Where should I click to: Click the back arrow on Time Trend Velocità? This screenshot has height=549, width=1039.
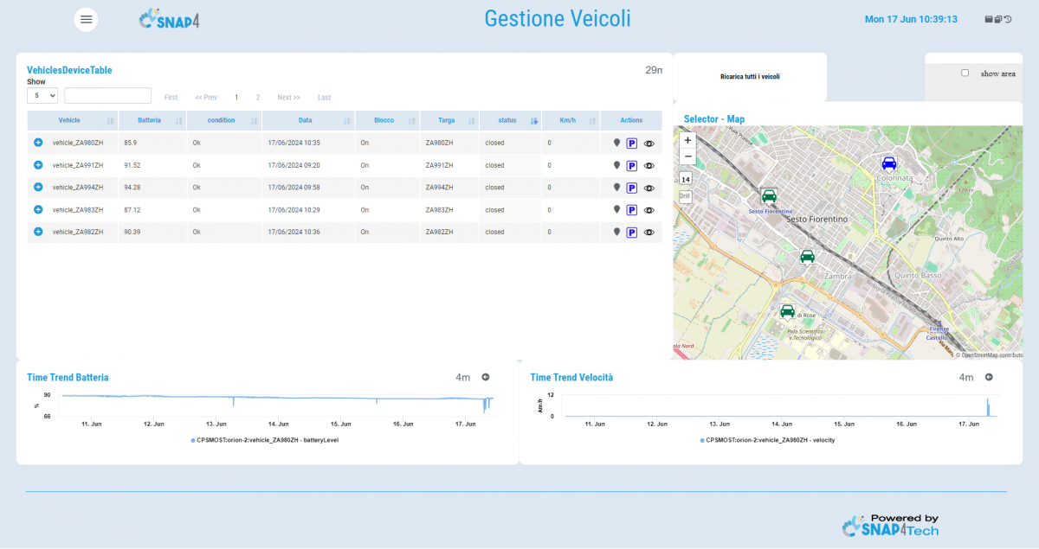click(989, 377)
